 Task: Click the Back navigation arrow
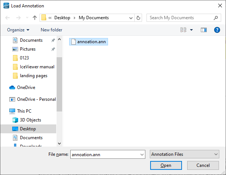pos(7,18)
